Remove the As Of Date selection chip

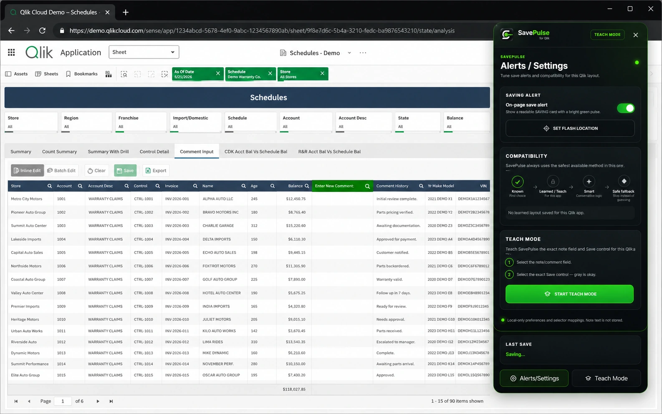(218, 73)
